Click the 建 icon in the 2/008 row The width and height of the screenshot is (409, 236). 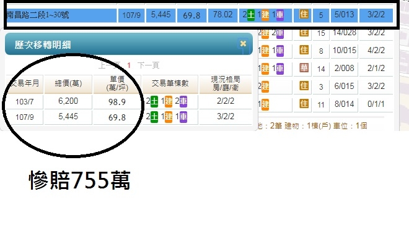pos(265,69)
